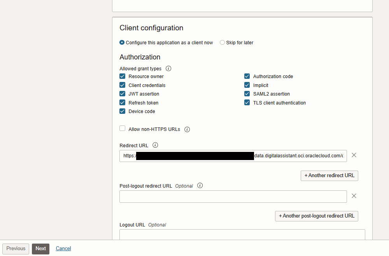Enable Allow non-HTTPS URLs

click(x=123, y=129)
